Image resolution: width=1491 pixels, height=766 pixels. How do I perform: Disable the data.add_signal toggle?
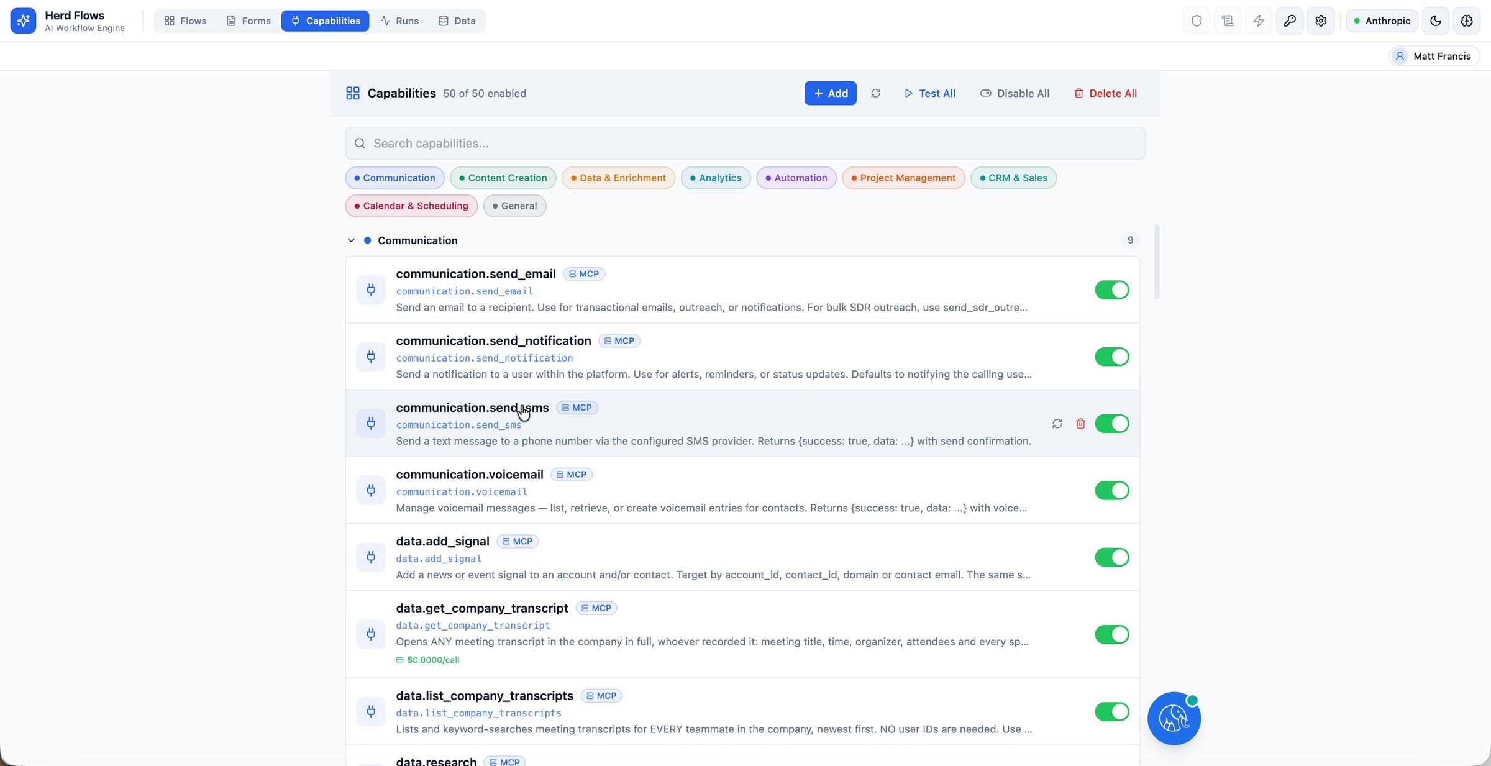[1112, 557]
